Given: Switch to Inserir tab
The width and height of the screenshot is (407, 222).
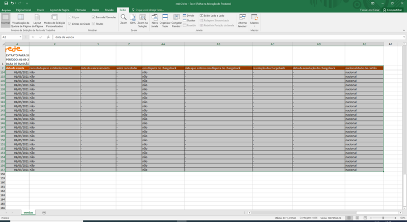Looking at the screenshot, I should click(40, 10).
